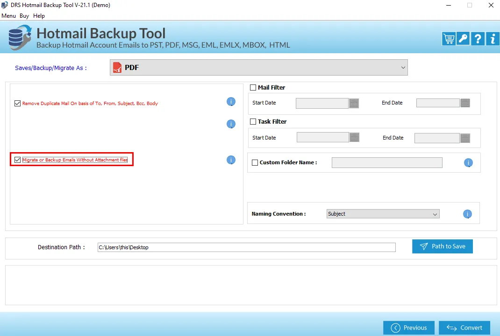Show info for Migrate Without Attachment option
The width and height of the screenshot is (500, 336).
point(231,160)
